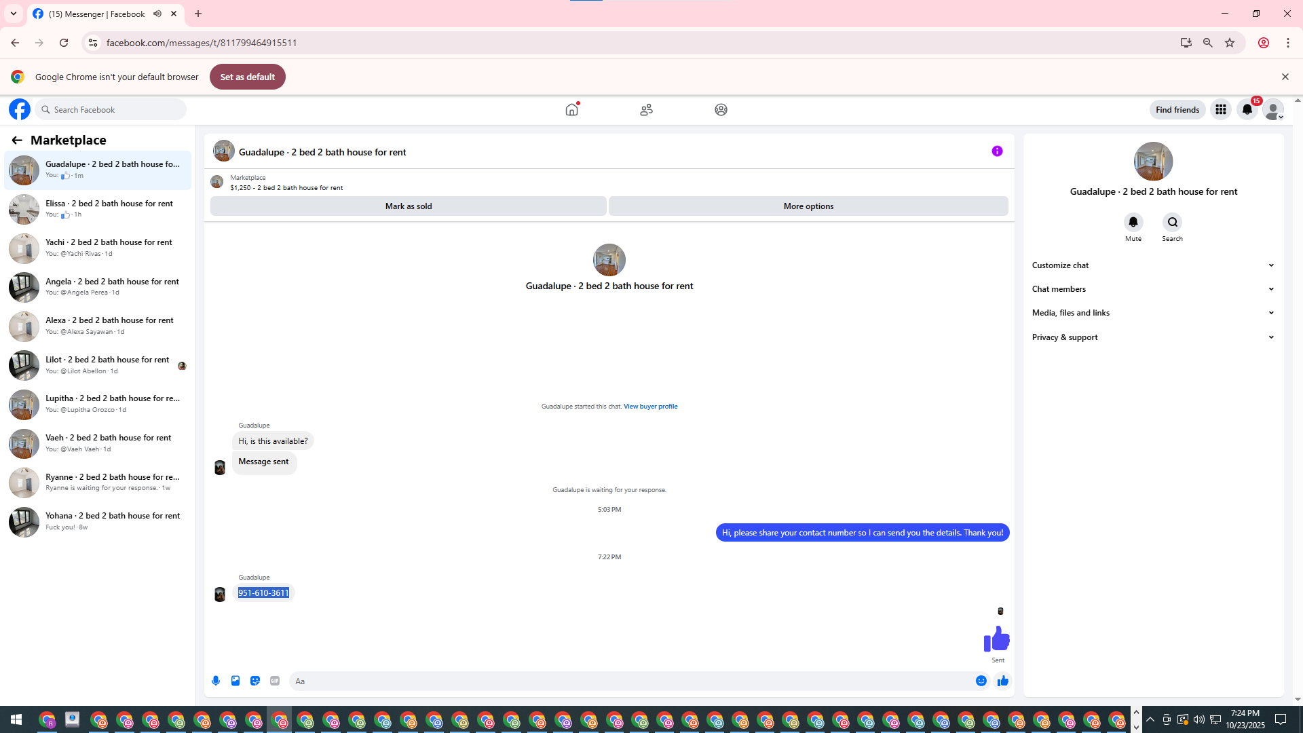Open the View buyer profile link

(650, 407)
